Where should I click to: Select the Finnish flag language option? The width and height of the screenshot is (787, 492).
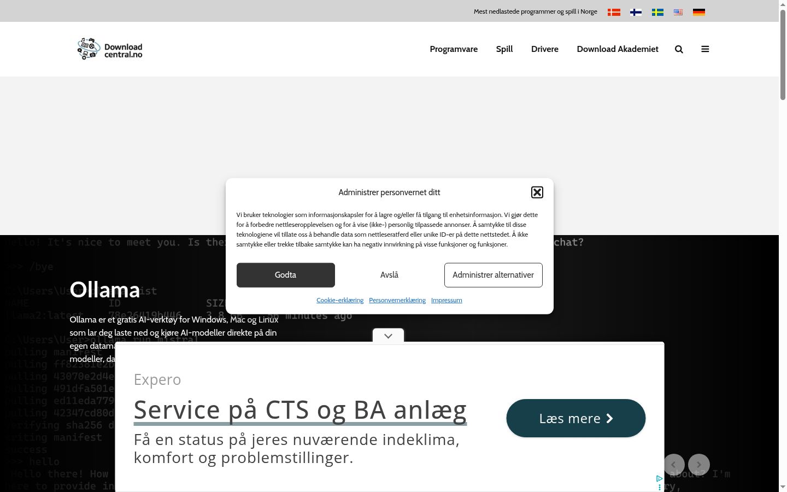pos(636,12)
